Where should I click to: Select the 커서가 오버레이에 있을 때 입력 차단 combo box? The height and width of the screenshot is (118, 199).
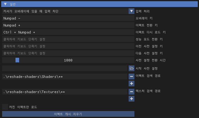[x=68, y=11]
